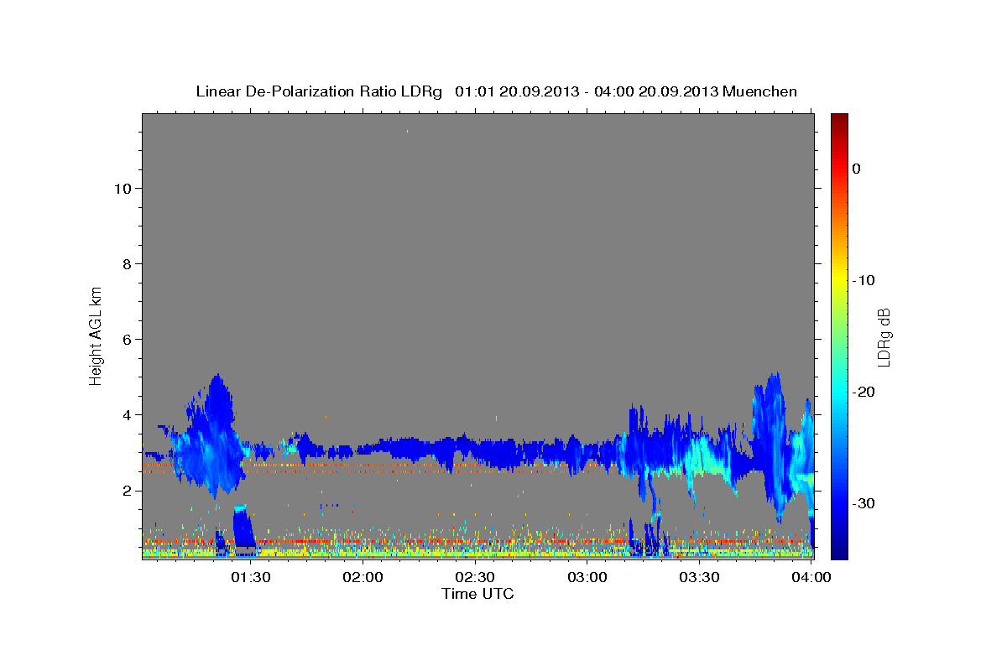Image resolution: width=1007 pixels, height=671 pixels.
Task: Click the 04:00 time tick label
Action: point(811,577)
